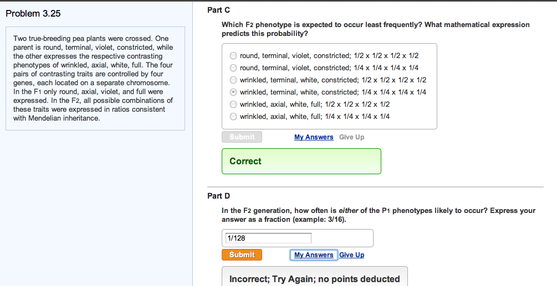Viewport: 557px width, 286px height.
Task: Click the Part D question about P1 phenotypes
Action: point(379,215)
